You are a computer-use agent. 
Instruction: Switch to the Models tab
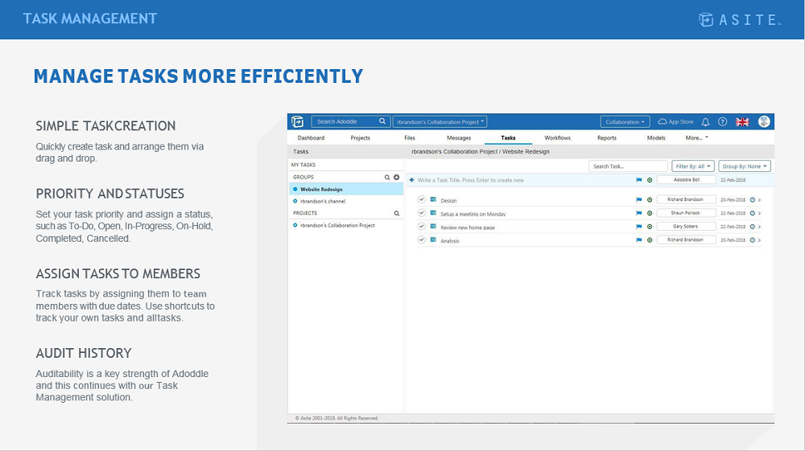tap(655, 137)
